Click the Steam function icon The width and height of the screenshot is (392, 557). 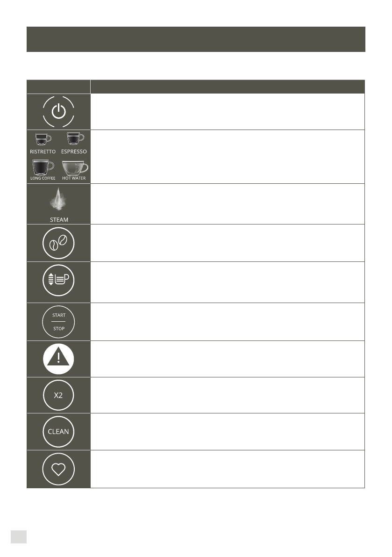[x=58, y=199]
